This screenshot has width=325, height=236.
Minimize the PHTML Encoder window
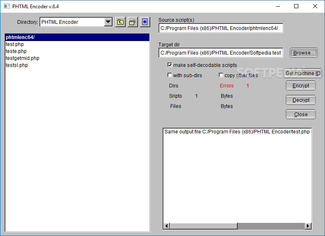[278, 7]
